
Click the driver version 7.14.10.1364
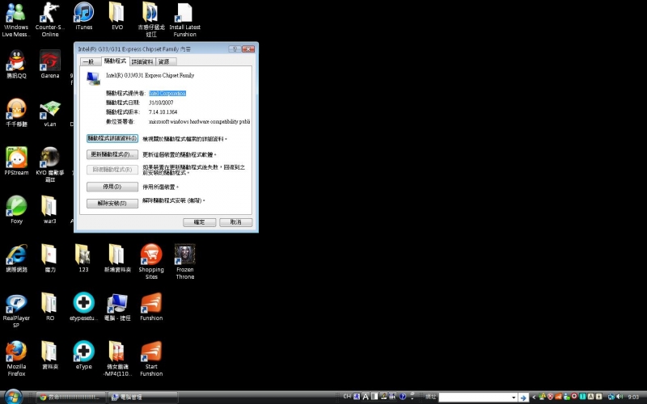tap(163, 112)
